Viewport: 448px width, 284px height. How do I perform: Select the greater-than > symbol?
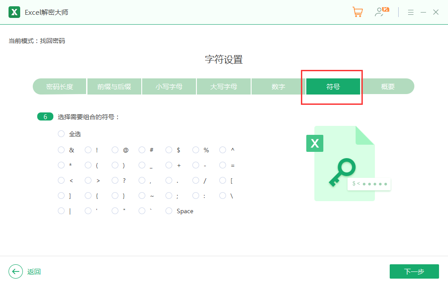tap(88, 181)
